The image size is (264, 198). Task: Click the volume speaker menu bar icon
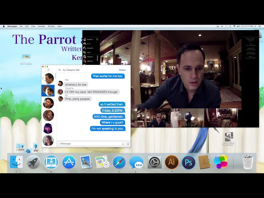[x=238, y=26]
